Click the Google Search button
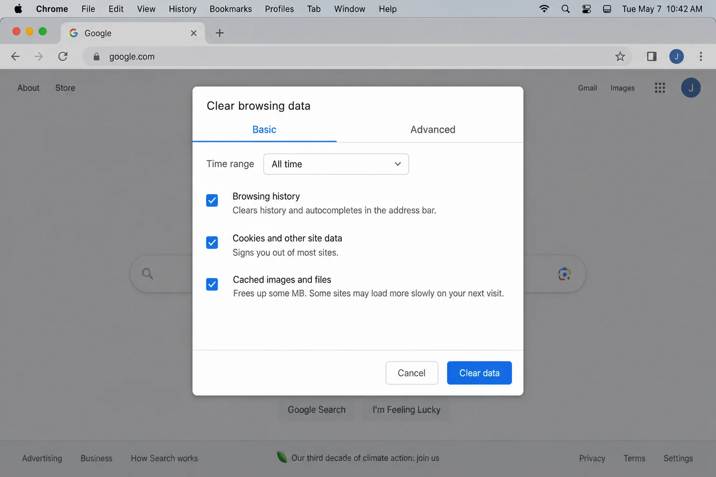The image size is (716, 477). point(317,409)
